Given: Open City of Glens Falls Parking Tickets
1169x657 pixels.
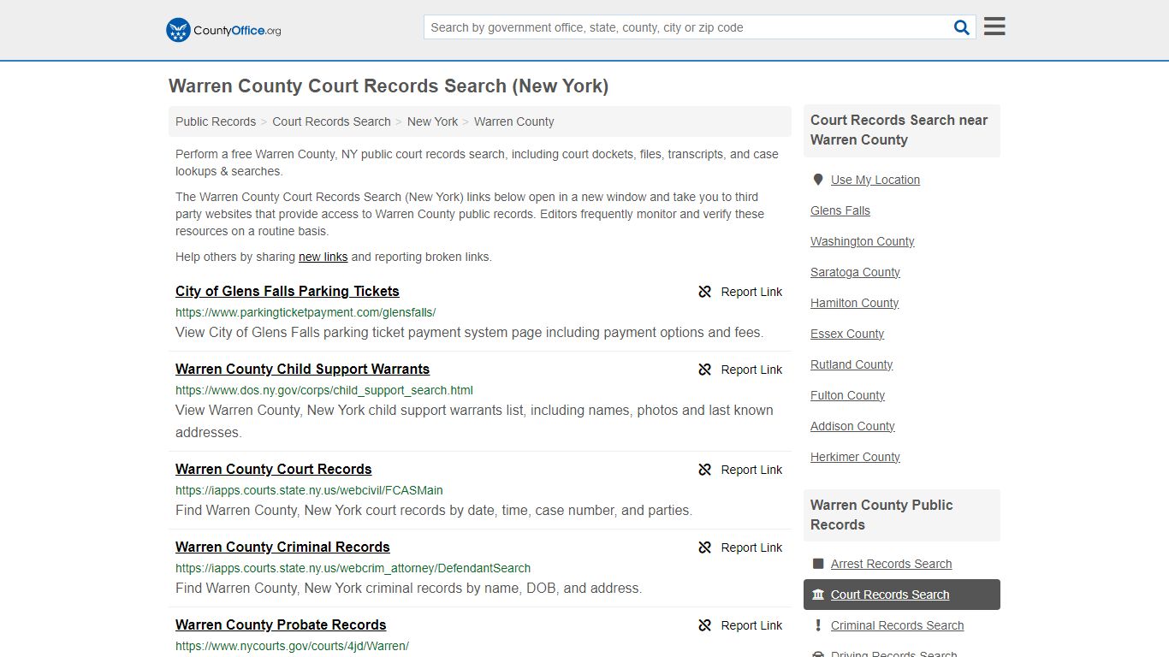Looking at the screenshot, I should (288, 291).
